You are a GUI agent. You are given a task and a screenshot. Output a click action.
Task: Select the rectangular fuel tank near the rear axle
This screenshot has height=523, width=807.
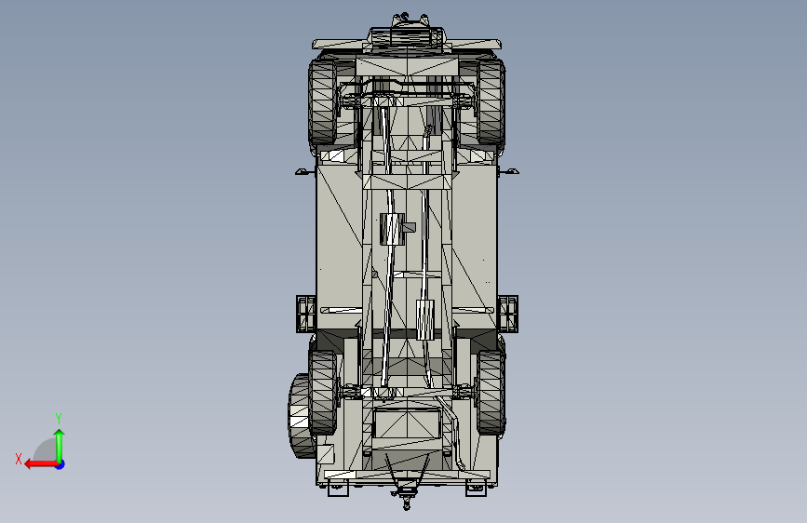pos(407,424)
